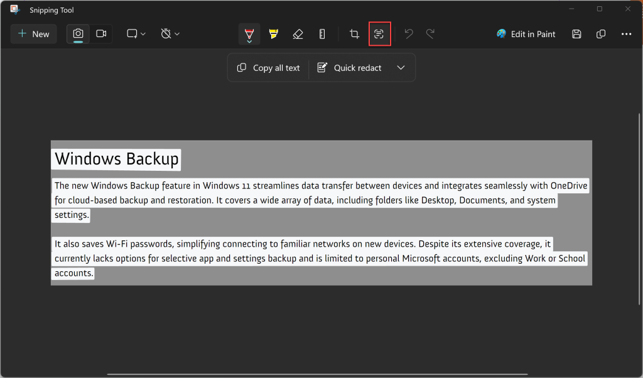Image resolution: width=643 pixels, height=378 pixels.
Task: Switch to Record (video) mode
Action: pyautogui.click(x=101, y=34)
